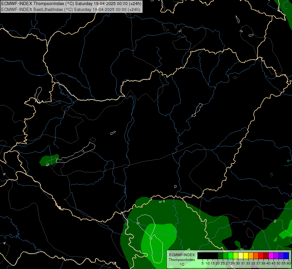Click the legend tick value '40'
This screenshot has height=269, width=292.
coord(268,263)
